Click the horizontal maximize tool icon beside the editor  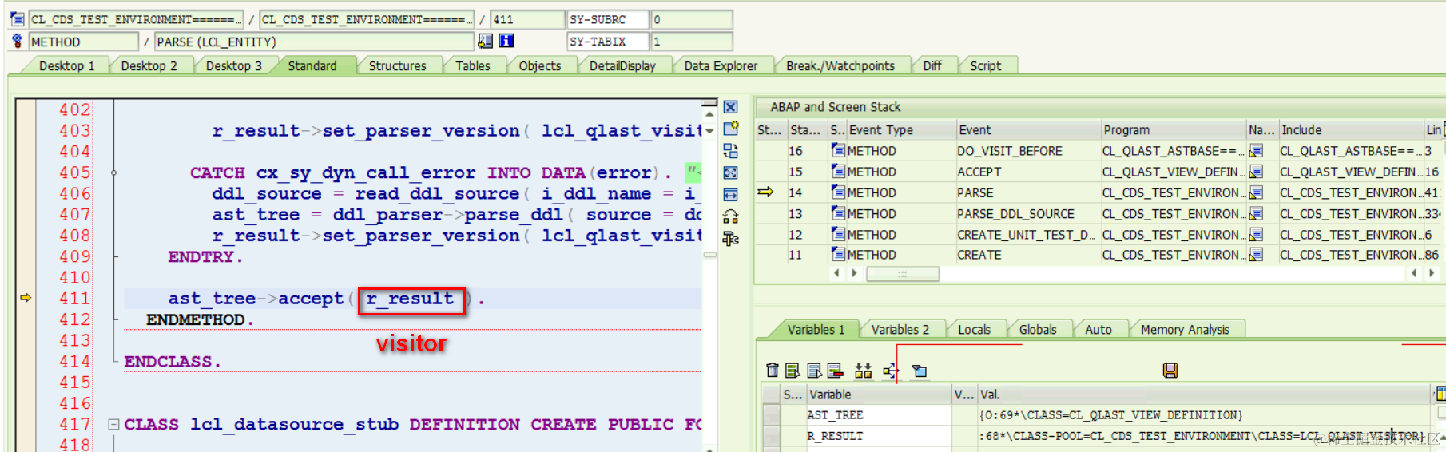[730, 194]
